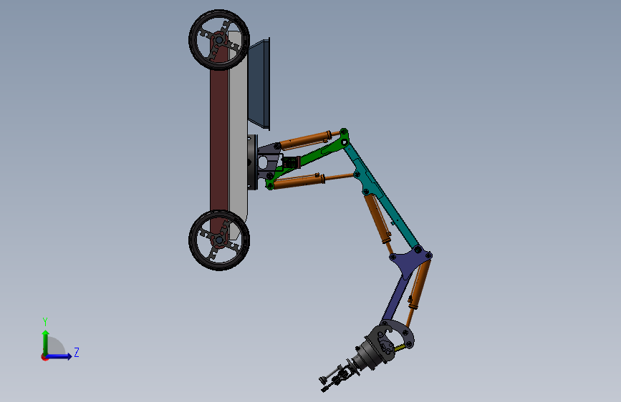Click the red triad origin point

(44, 357)
